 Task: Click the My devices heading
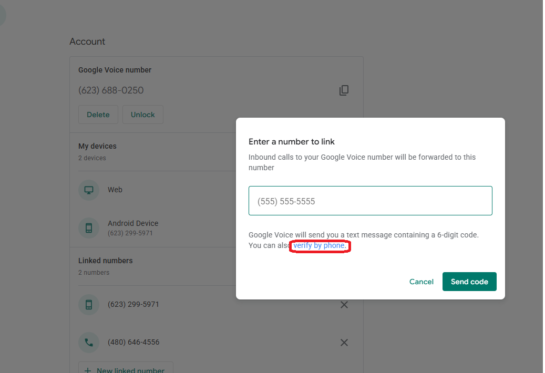click(x=97, y=146)
